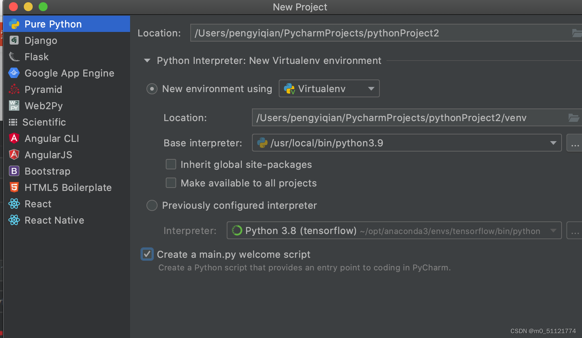Screen dimensions: 582x338
Task: Click the Django project type icon
Action: pyautogui.click(x=14, y=40)
